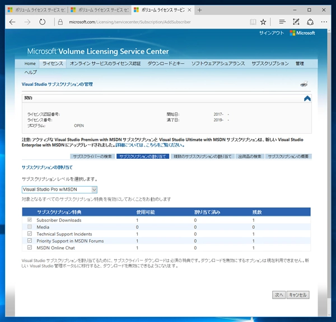336x322 pixels.
Task: Switch to the second browser tab
Action: (100, 10)
